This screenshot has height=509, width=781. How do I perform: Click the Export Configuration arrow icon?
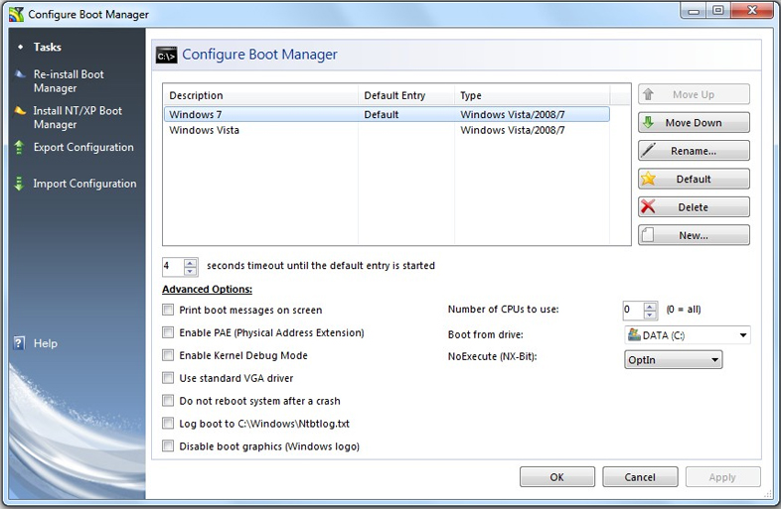click(x=19, y=148)
